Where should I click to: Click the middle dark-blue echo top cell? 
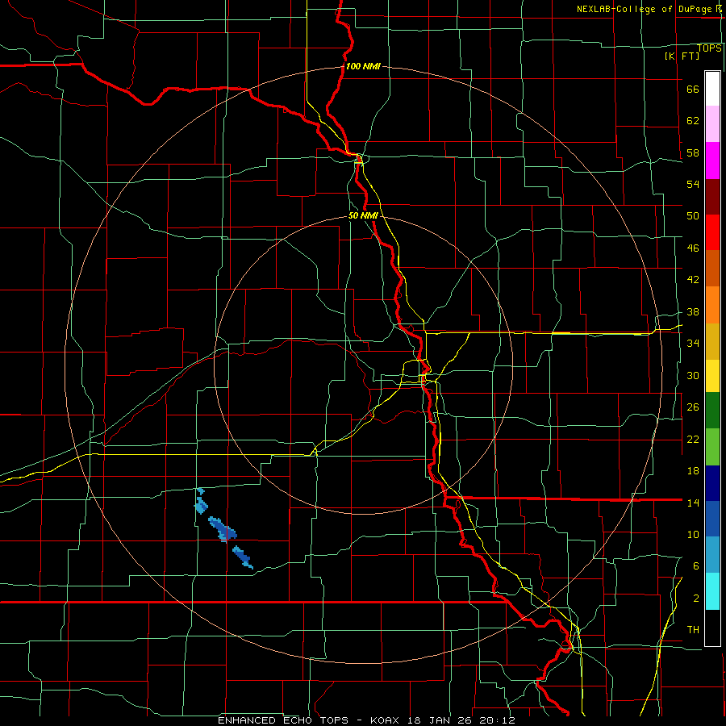click(223, 528)
